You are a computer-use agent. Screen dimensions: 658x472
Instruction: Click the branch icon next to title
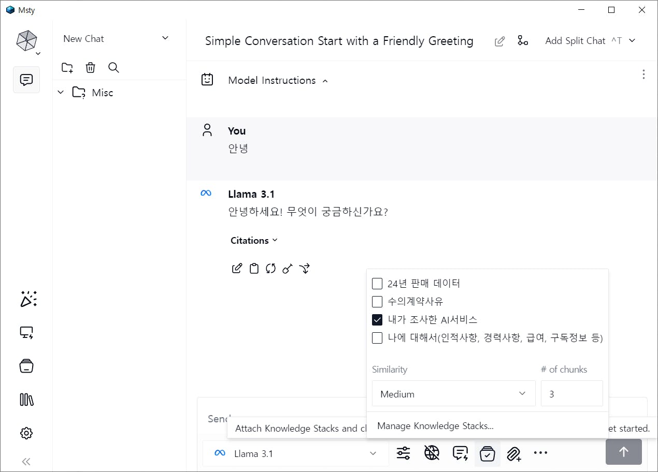[x=523, y=41]
